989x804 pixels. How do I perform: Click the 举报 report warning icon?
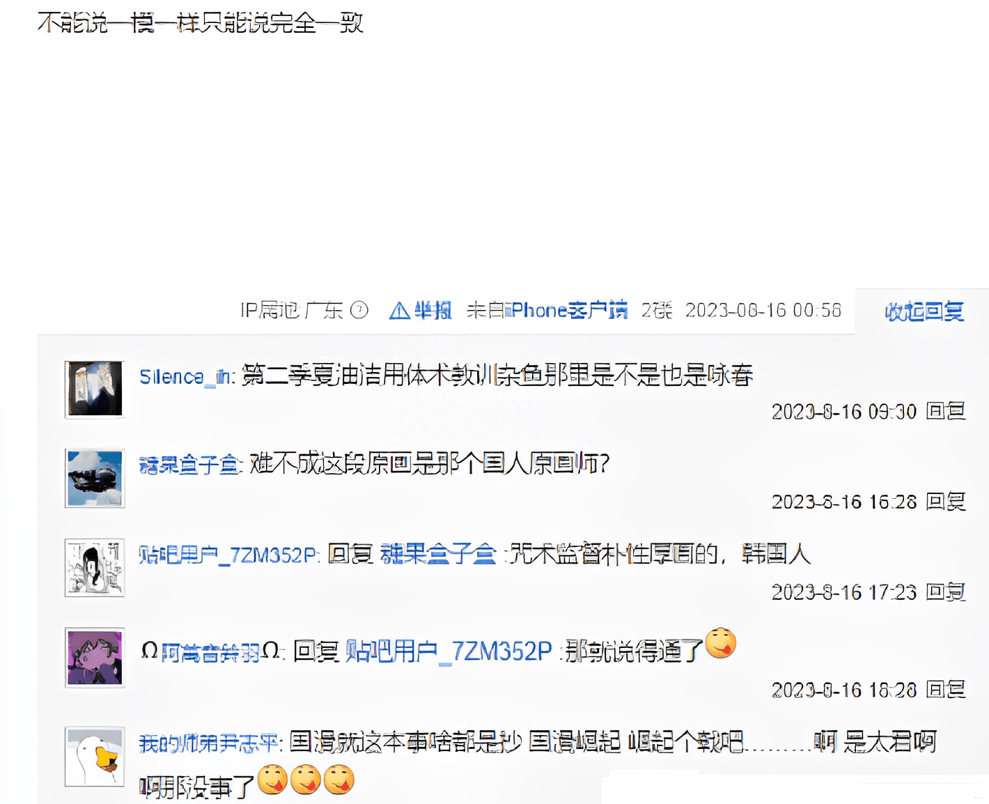[399, 311]
